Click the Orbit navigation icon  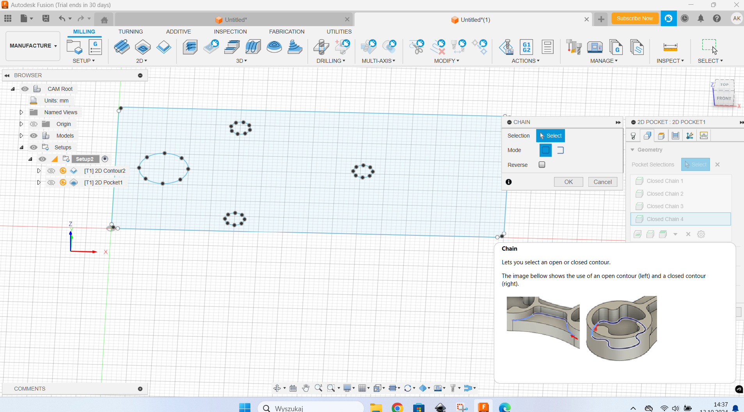pyautogui.click(x=277, y=388)
